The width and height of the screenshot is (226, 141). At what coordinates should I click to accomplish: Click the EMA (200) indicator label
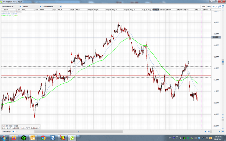click(10, 16)
